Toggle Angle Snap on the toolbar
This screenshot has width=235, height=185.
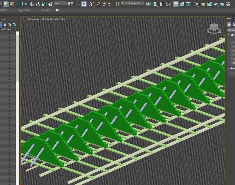98,4
